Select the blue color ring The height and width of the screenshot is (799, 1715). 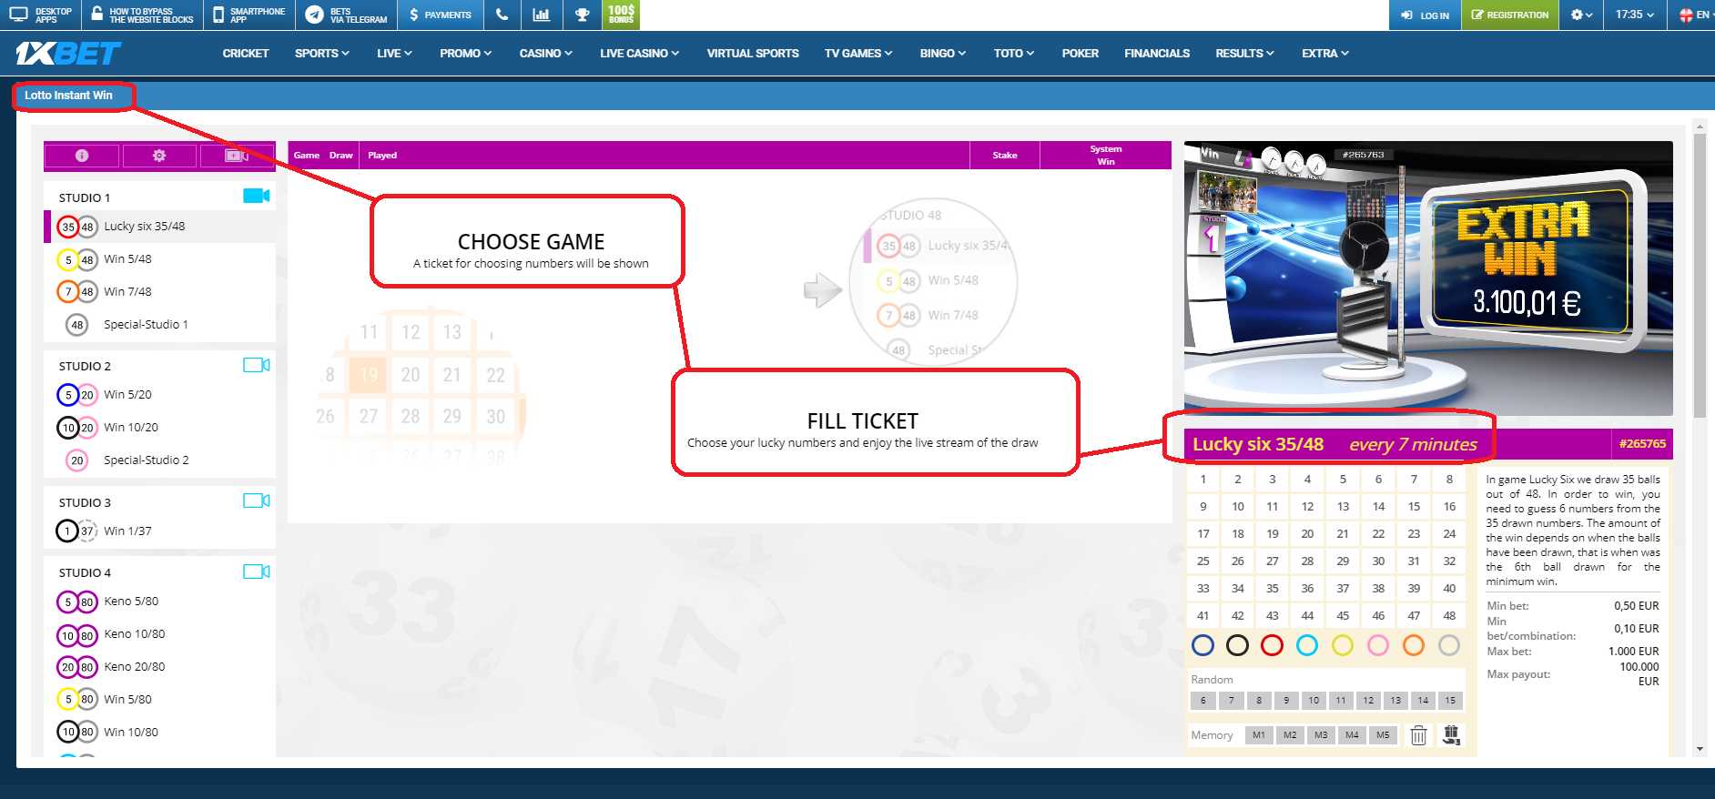[x=1203, y=645]
